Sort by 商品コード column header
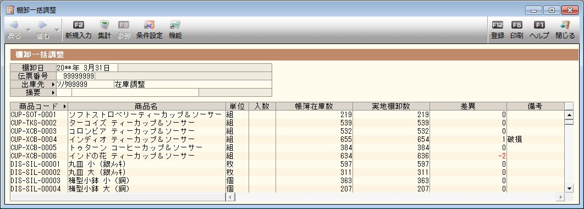The width and height of the screenshot is (584, 209). click(39, 106)
